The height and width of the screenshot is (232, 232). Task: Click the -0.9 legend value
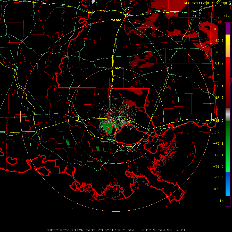pyautogui.click(x=219, y=109)
